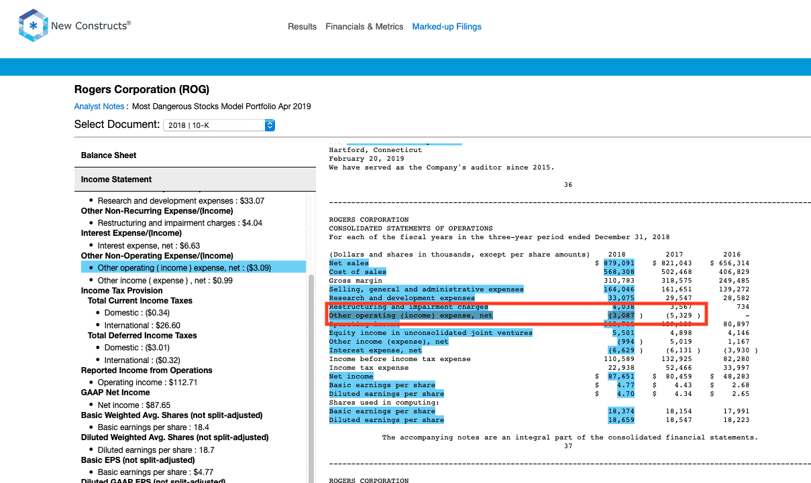
Task: Select Domestic ($3.01) deferred tax item
Action: point(137,348)
